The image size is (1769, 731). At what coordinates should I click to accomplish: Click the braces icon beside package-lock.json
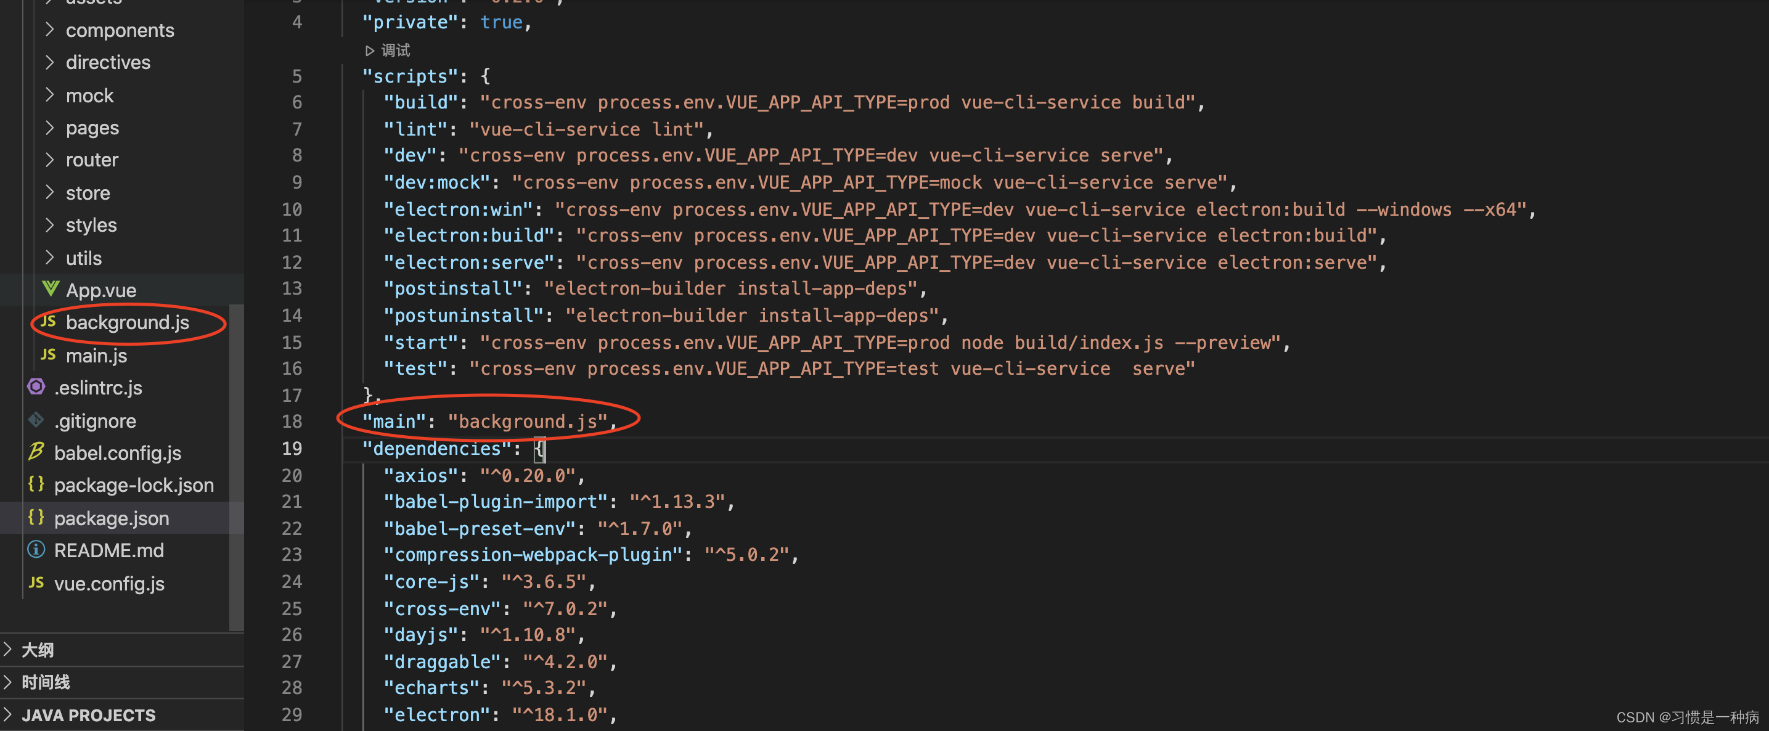[36, 484]
